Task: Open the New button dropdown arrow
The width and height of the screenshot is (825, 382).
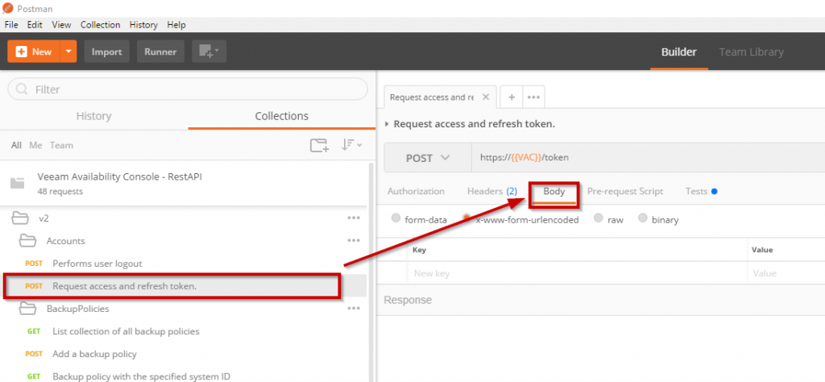Action: coord(68,52)
